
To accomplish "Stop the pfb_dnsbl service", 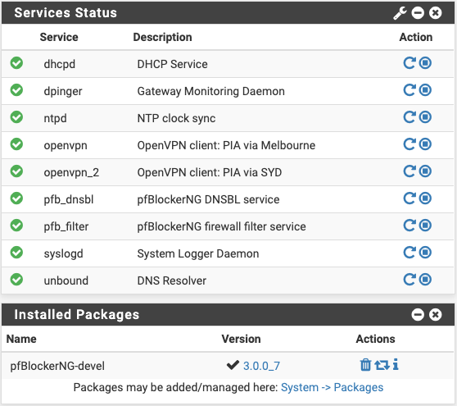I will [x=425, y=198].
